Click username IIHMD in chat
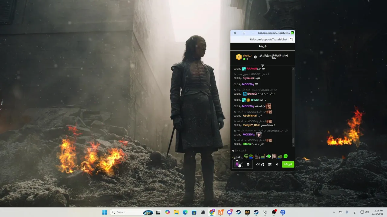This screenshot has width=387, height=217. [255, 100]
